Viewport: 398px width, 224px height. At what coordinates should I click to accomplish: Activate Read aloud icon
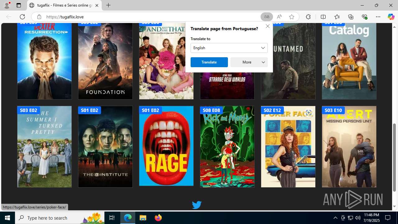279,17
